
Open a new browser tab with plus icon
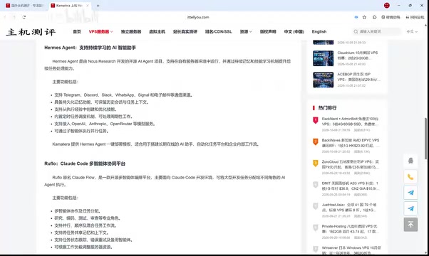tap(98, 6)
